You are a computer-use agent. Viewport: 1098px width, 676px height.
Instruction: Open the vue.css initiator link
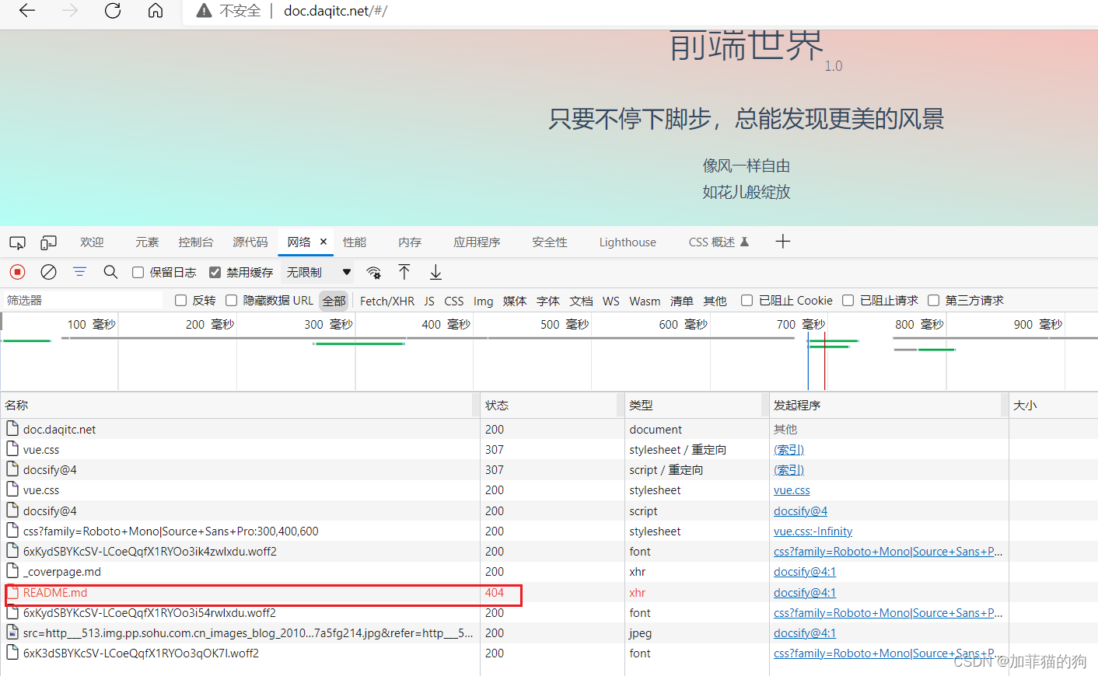coord(792,490)
